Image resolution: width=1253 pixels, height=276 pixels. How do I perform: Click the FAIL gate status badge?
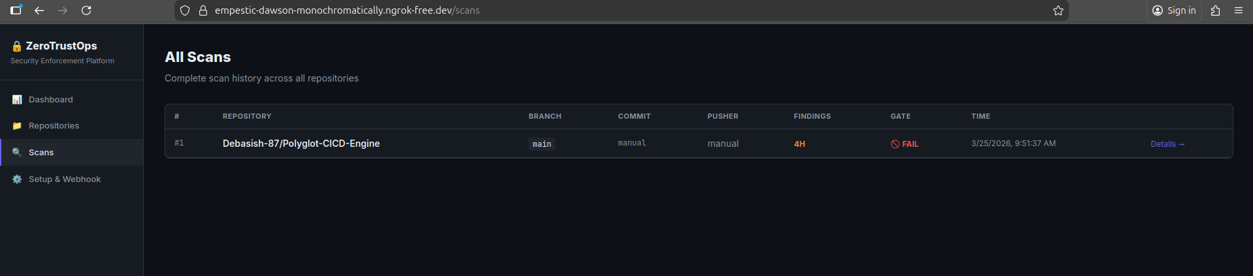pos(905,144)
